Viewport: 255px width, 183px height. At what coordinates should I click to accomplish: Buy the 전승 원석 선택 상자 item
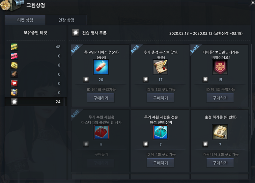pyautogui.click(x=160, y=163)
